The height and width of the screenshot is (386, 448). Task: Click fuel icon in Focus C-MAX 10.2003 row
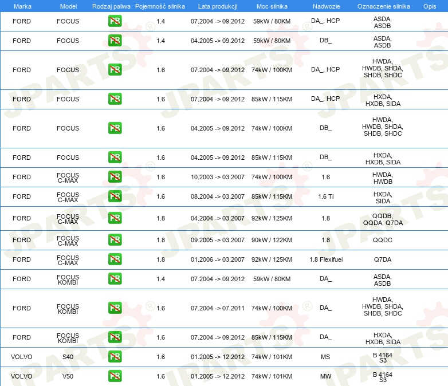point(115,177)
